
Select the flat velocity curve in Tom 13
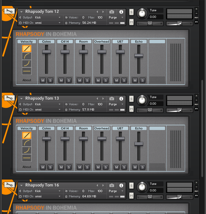click(27, 158)
